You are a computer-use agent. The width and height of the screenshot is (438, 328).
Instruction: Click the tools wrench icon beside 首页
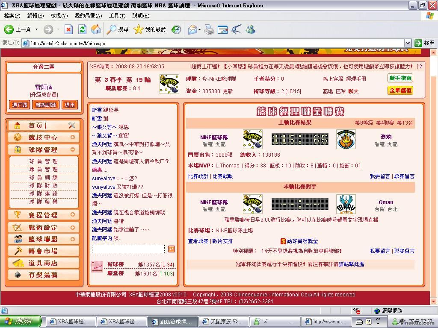pos(72,126)
